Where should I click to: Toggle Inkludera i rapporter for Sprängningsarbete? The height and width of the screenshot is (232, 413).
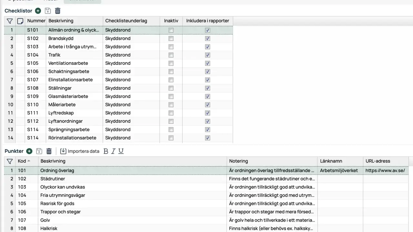click(x=207, y=130)
